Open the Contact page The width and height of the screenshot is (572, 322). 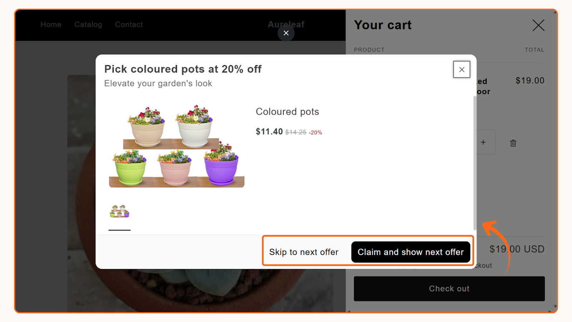pos(129,24)
